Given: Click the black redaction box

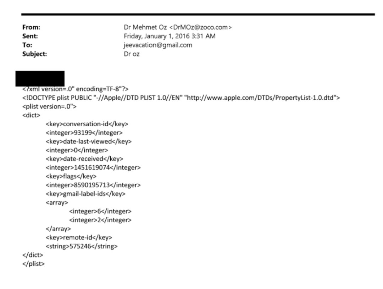Looking at the screenshot, I should 40,79.
